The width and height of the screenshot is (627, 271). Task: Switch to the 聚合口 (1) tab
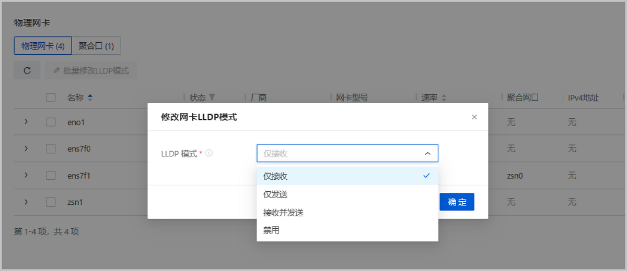[x=96, y=46]
